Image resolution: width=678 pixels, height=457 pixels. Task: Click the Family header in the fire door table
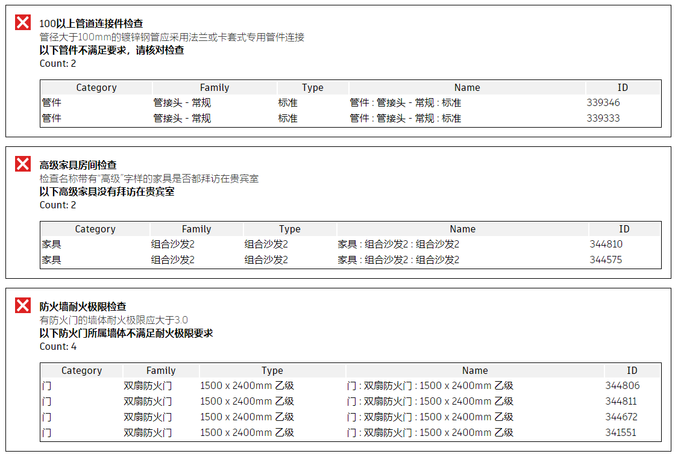coord(161,371)
